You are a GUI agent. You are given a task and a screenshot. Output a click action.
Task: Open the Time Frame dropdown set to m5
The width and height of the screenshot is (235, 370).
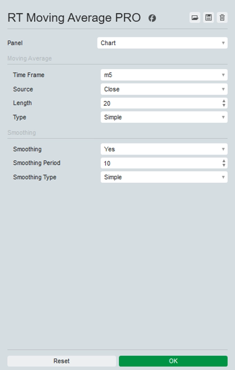[x=163, y=75]
